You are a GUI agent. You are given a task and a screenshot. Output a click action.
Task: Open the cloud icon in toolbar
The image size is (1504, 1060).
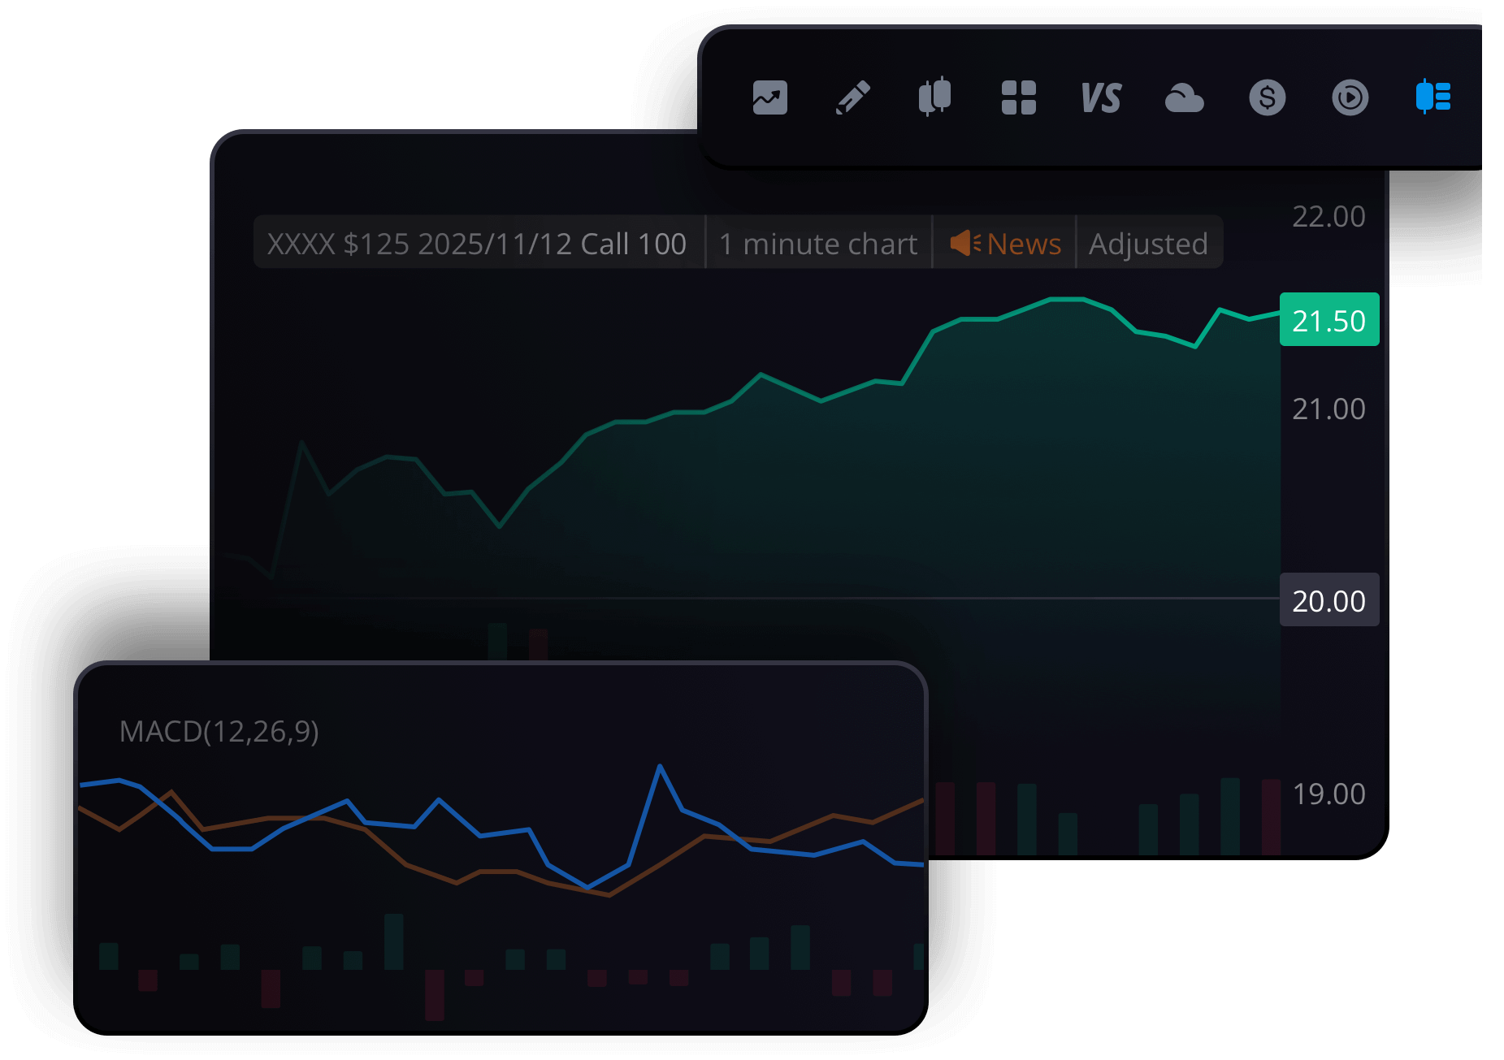1184,99
